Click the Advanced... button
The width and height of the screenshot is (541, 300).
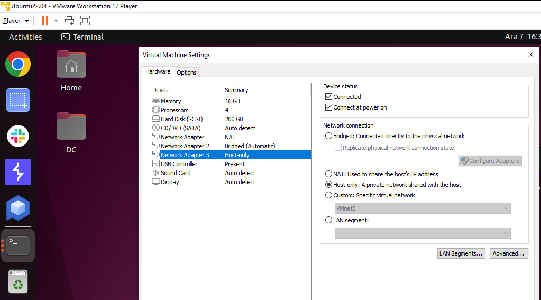[508, 253]
